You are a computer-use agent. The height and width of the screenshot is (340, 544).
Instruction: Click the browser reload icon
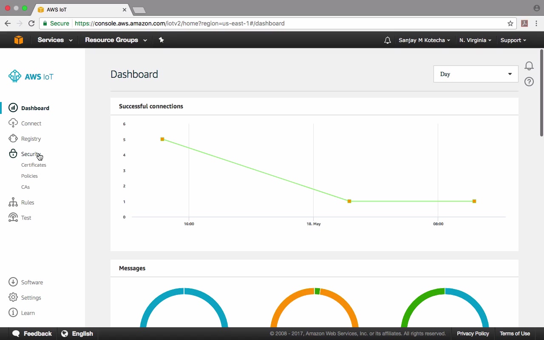point(31,23)
